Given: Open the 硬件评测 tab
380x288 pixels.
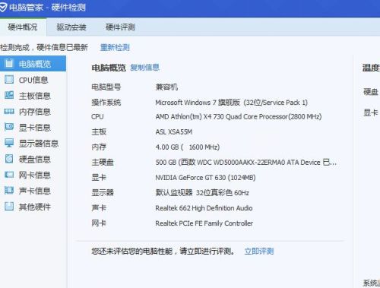Looking at the screenshot, I should coord(120,27).
